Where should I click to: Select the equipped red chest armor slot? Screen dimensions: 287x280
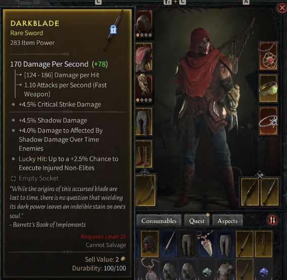coord(144,57)
